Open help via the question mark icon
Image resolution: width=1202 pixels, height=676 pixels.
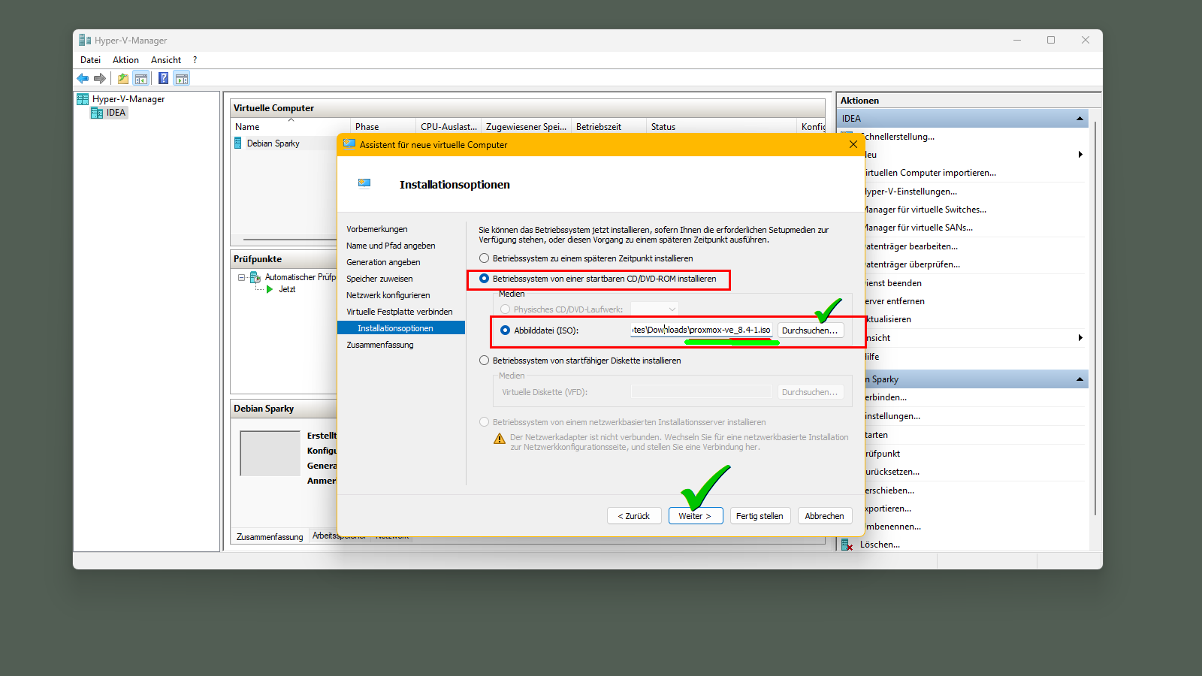coord(163,78)
